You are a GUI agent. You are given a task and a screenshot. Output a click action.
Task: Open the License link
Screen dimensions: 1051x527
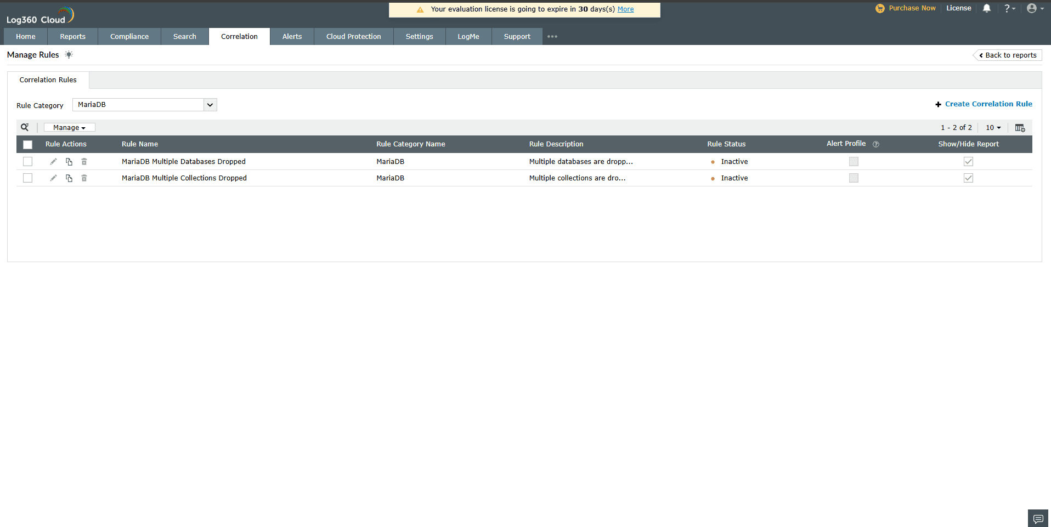[959, 8]
